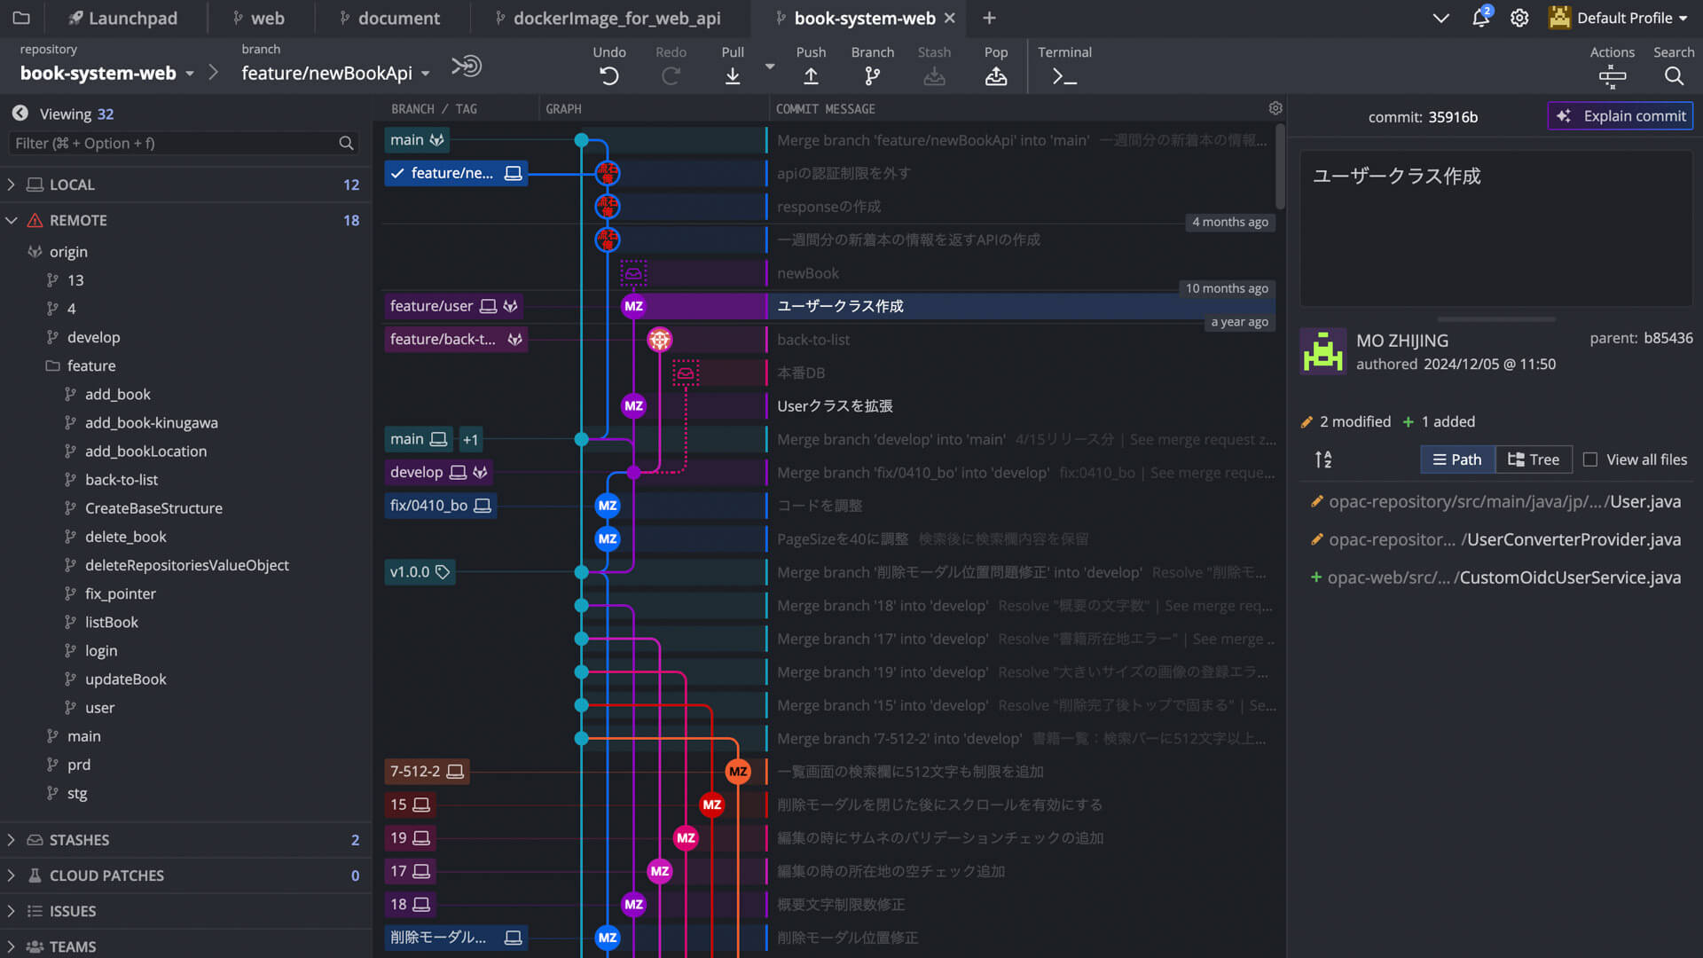Collapse the REMOTE section
1703x958 pixels.
tap(12, 220)
